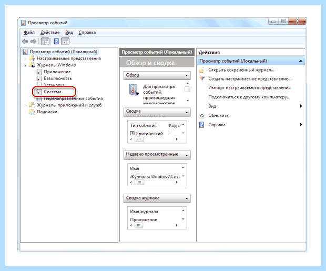The image size is (326, 271).
Task: Open the Справка menu in menu bar
Action: click(87, 33)
